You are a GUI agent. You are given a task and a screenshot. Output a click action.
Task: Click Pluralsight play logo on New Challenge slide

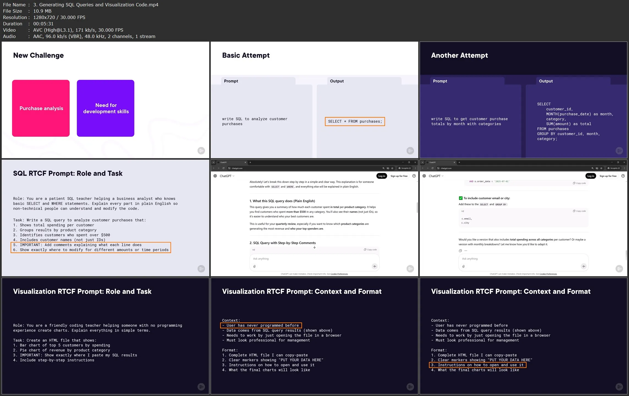(201, 151)
